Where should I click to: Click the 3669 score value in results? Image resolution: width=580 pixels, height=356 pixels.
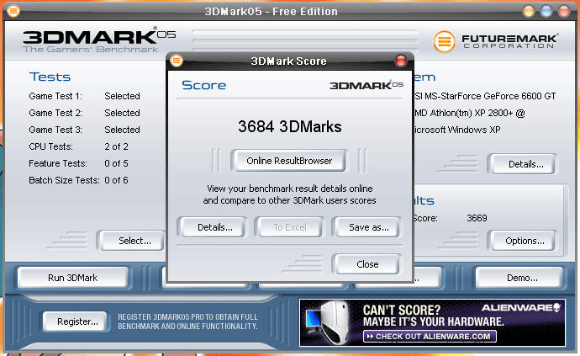[477, 218]
